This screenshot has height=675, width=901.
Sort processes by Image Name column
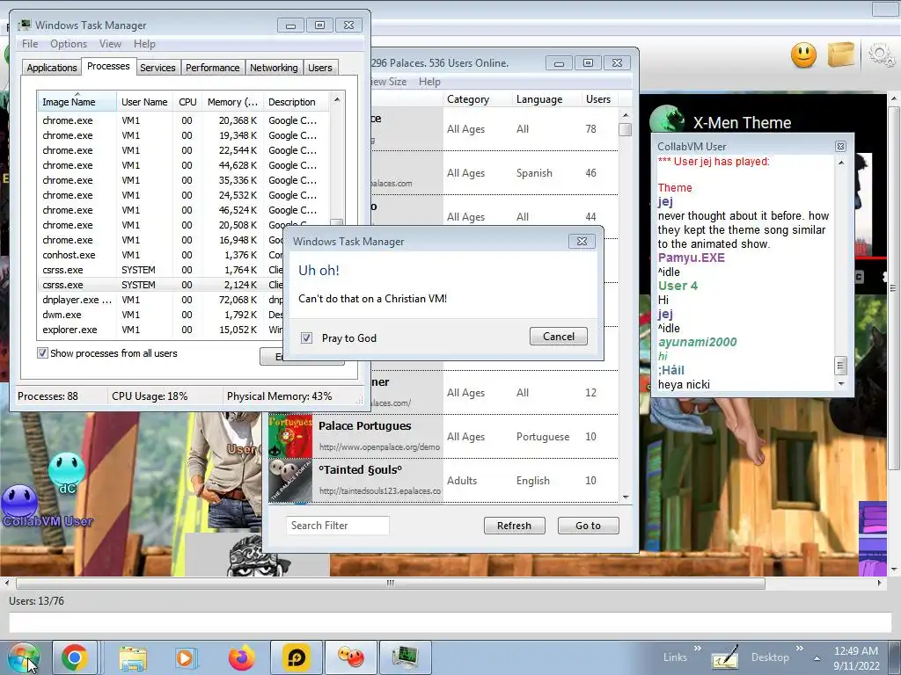[77, 102]
